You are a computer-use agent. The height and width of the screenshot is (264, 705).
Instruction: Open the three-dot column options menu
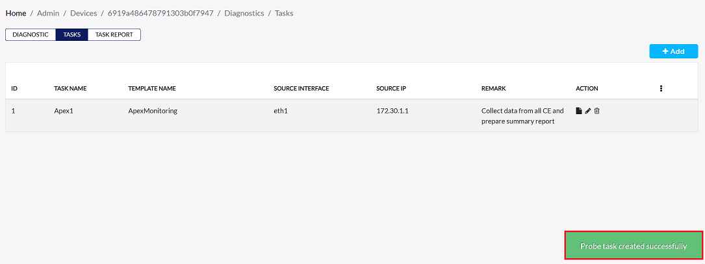pyautogui.click(x=661, y=88)
